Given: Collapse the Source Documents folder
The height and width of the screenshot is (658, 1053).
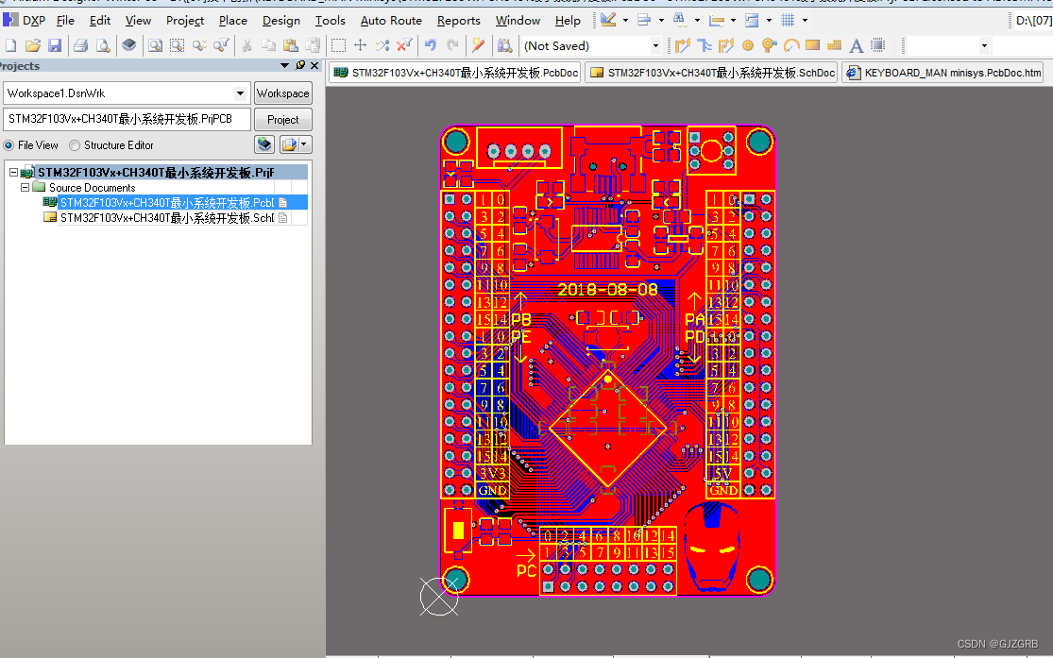Looking at the screenshot, I should (x=25, y=187).
